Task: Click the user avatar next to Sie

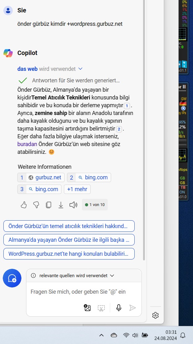Action: tap(8, 11)
